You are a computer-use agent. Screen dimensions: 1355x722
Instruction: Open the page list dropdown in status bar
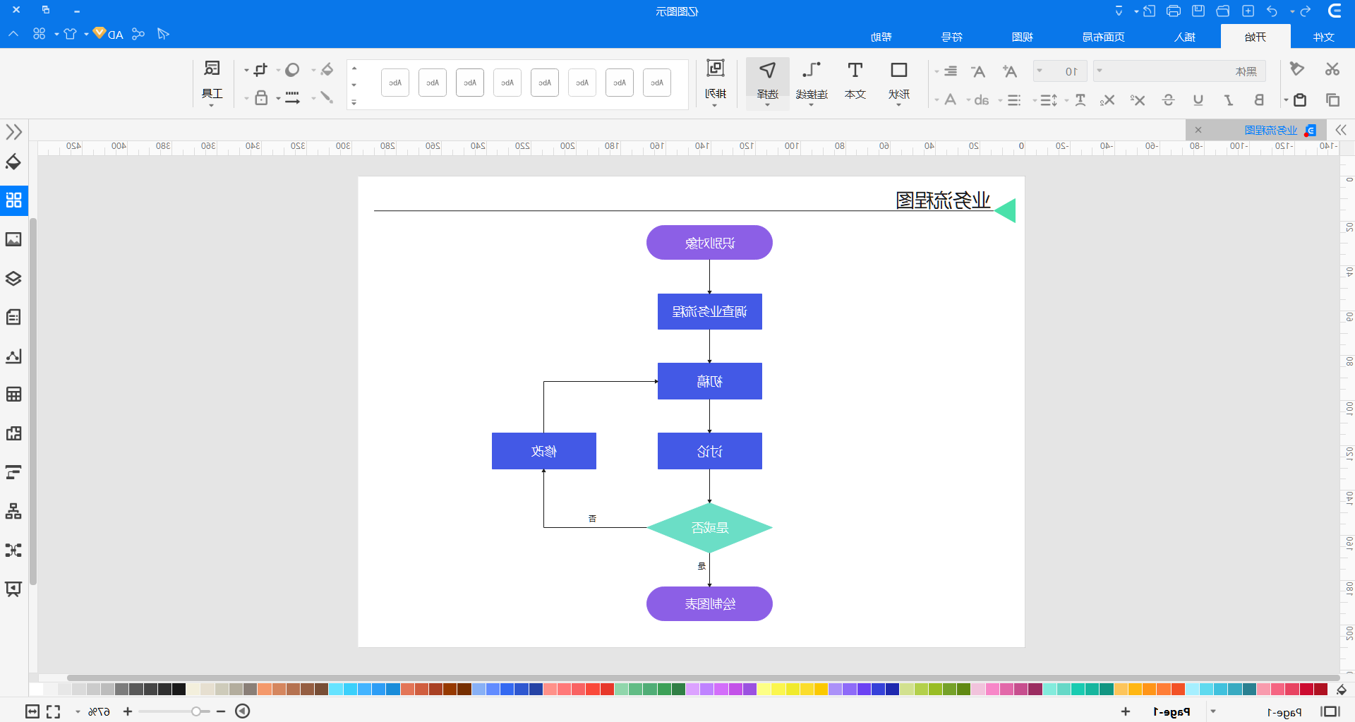[x=1213, y=711]
